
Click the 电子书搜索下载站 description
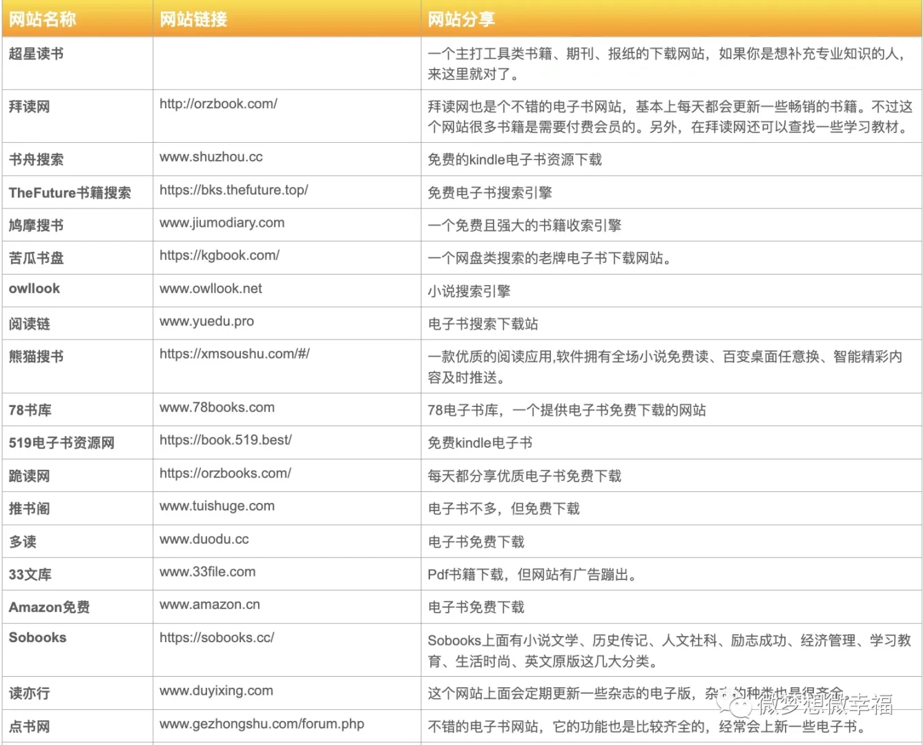(483, 324)
